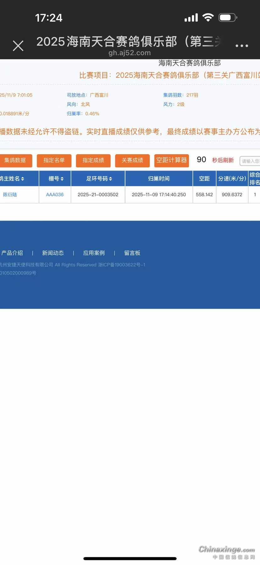Click the 分速(米/分) column header
This screenshot has width=260, height=565.
232,179
